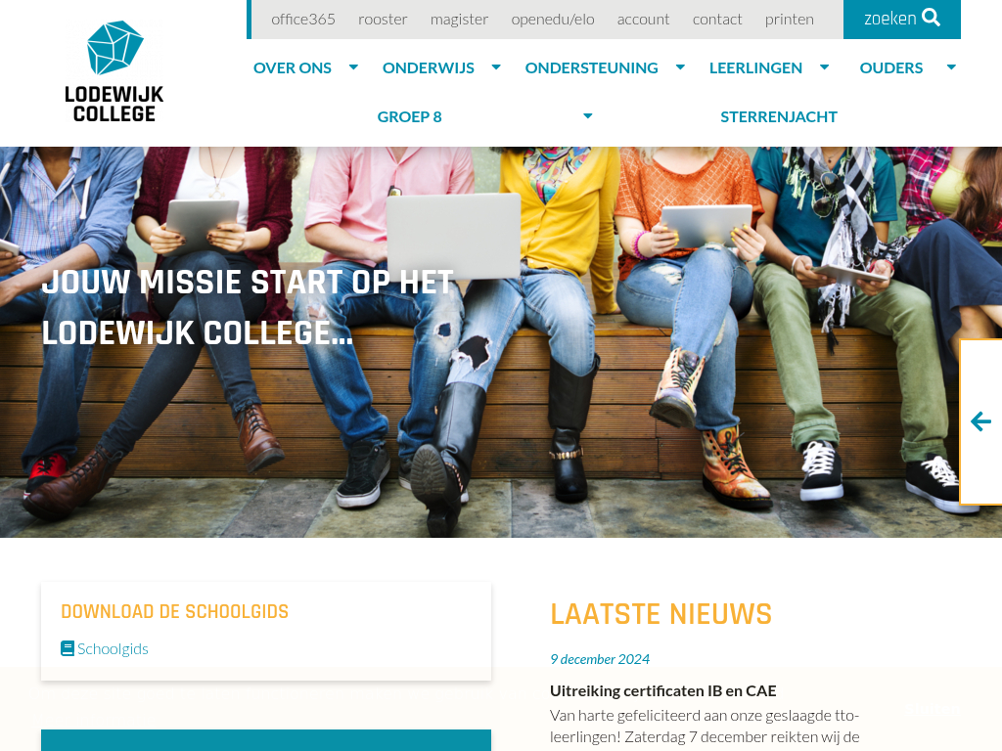Open the openedu/elo link

552,20
